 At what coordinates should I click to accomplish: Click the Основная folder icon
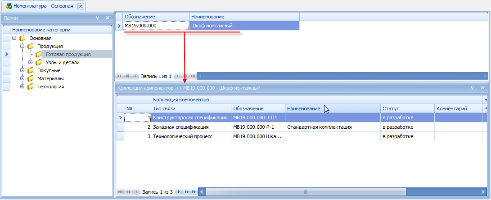click(22, 38)
